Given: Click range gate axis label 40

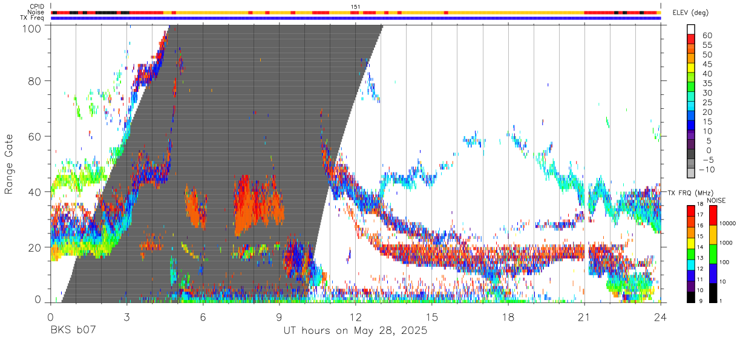Looking at the screenshot, I should pyautogui.click(x=34, y=192).
